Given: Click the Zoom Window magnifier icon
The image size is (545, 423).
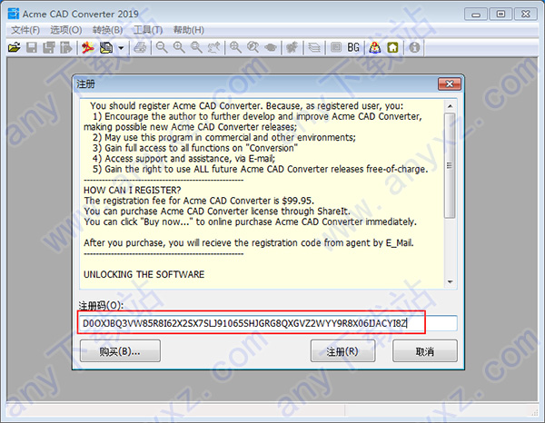Looking at the screenshot, I should 196,47.
